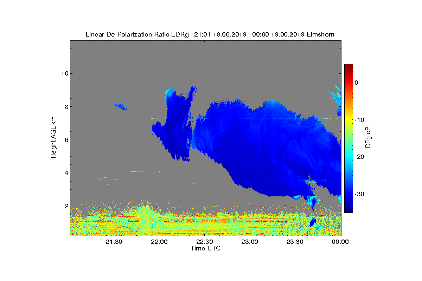This screenshot has height=281, width=422.
Task: Click the height tick label 4
Action: coord(66,173)
